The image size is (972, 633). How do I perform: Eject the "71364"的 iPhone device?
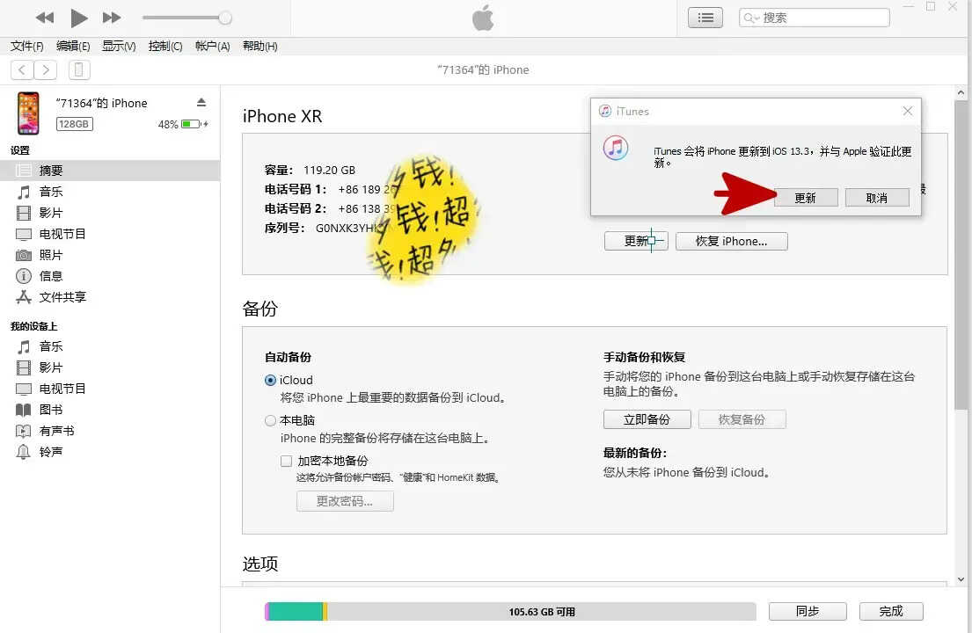click(201, 102)
